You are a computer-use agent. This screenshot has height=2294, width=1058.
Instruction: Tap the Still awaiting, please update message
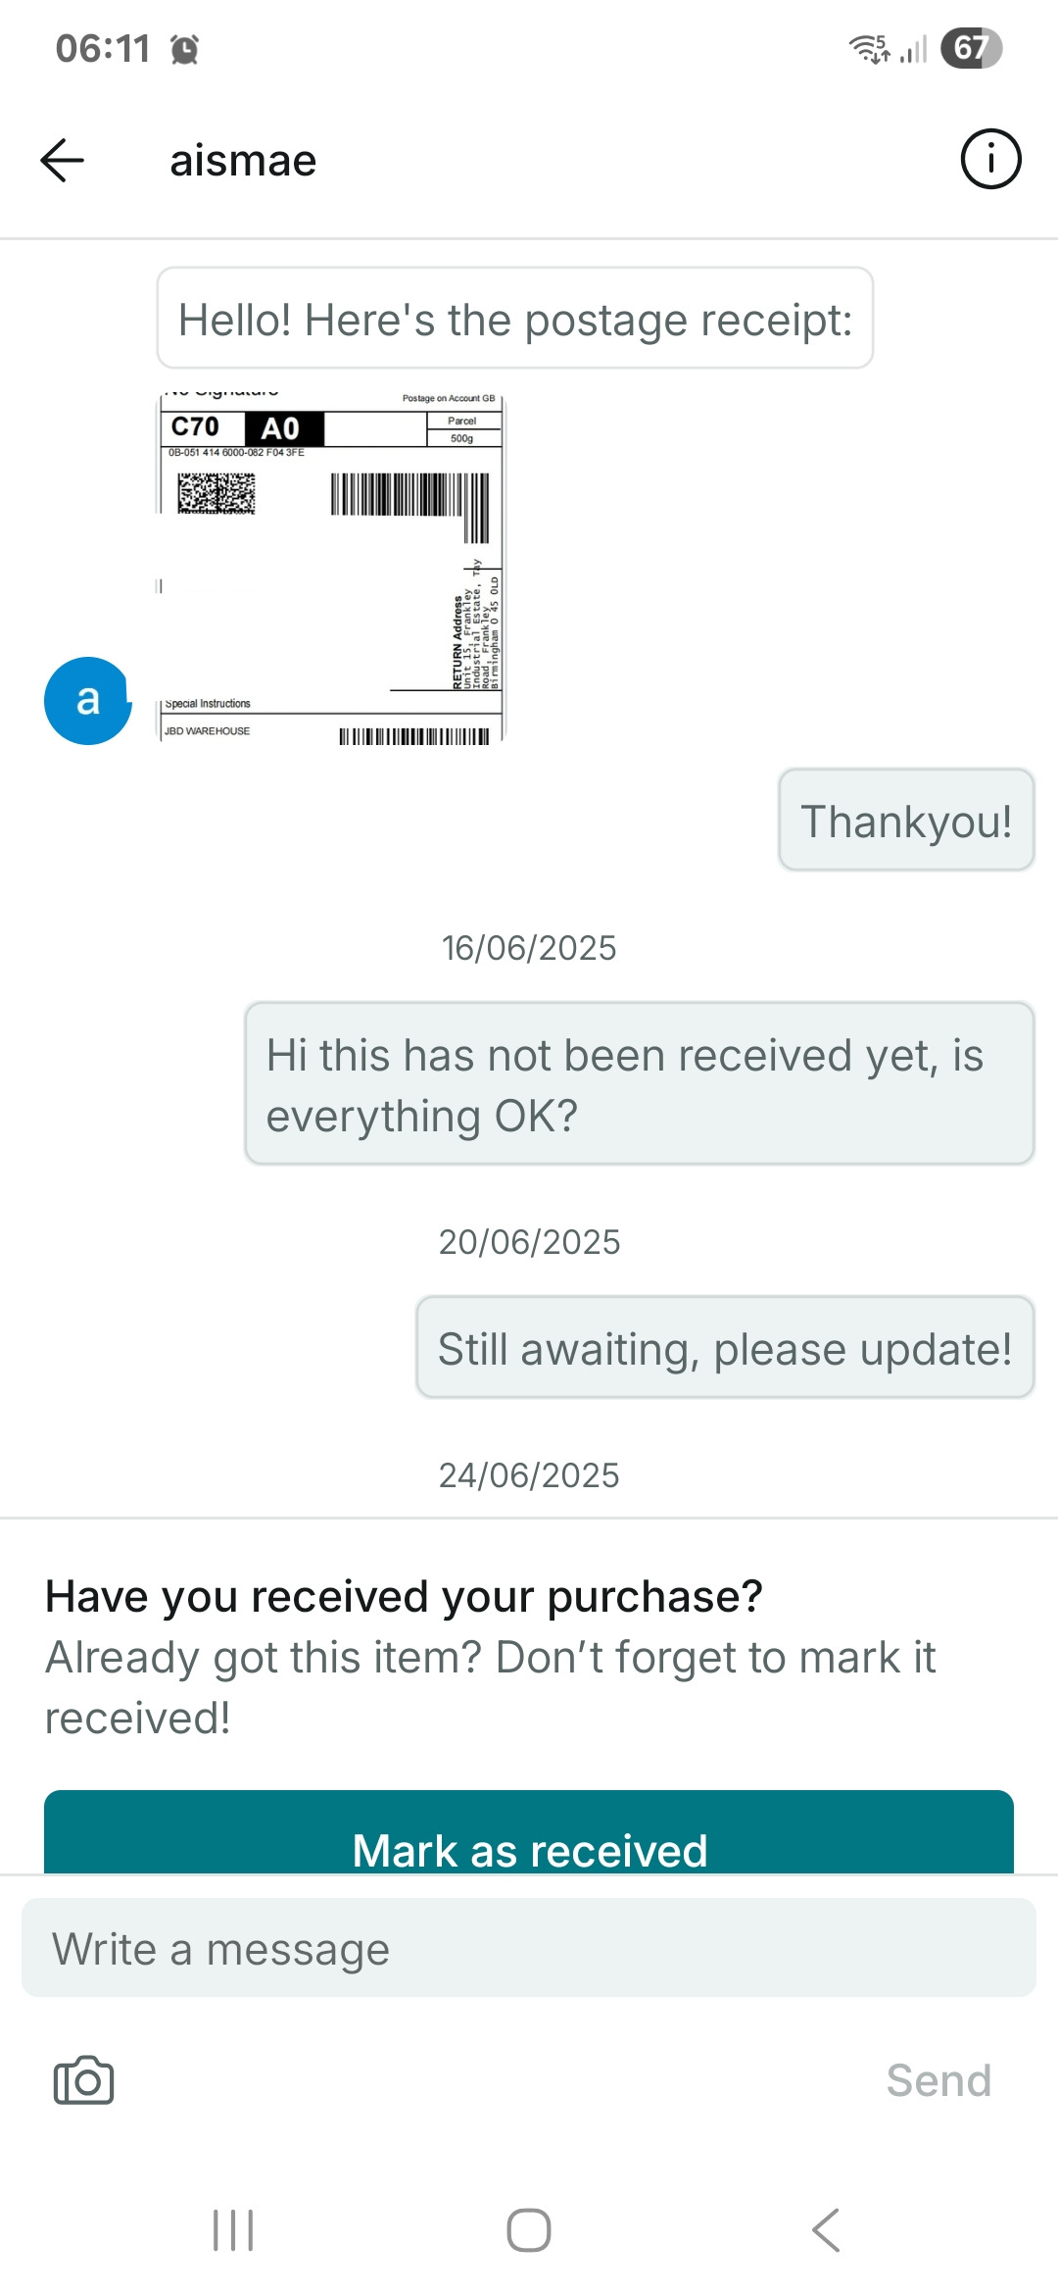click(x=725, y=1348)
